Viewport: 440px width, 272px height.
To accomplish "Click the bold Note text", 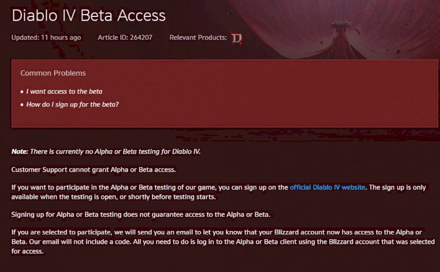I will 19,151.
